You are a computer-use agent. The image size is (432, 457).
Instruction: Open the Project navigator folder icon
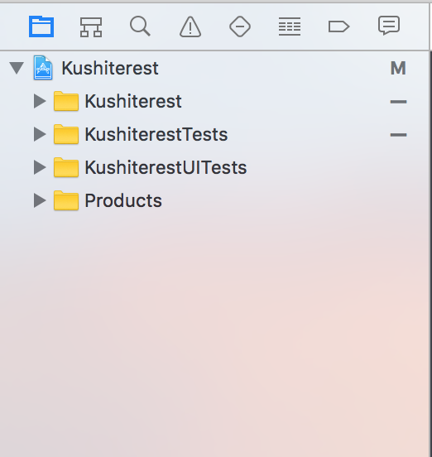41,26
